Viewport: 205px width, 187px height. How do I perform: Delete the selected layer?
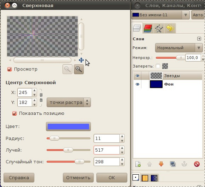click(x=197, y=164)
